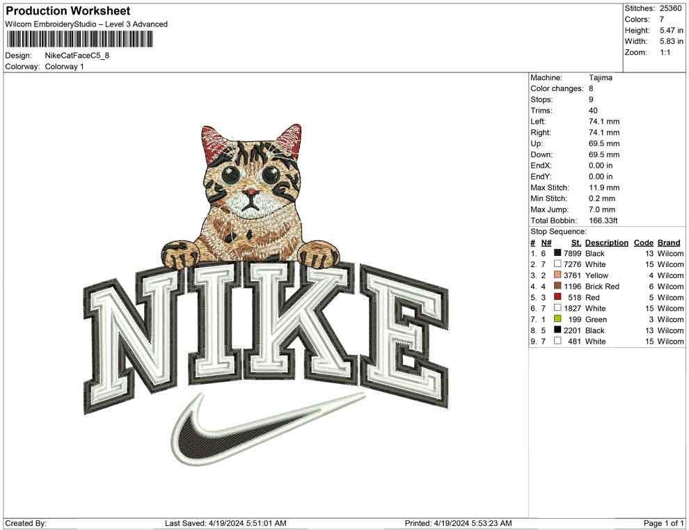The width and height of the screenshot is (689, 530).
Task: Click the black swatch in stop 1
Action: [x=557, y=253]
